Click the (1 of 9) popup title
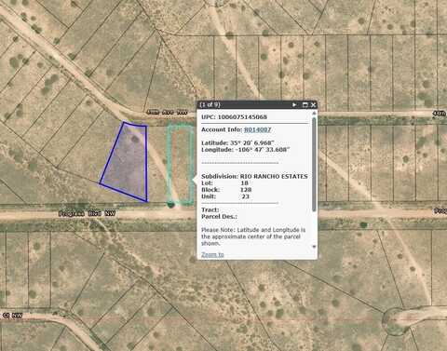The height and width of the screenshot is (351, 447). click(210, 104)
